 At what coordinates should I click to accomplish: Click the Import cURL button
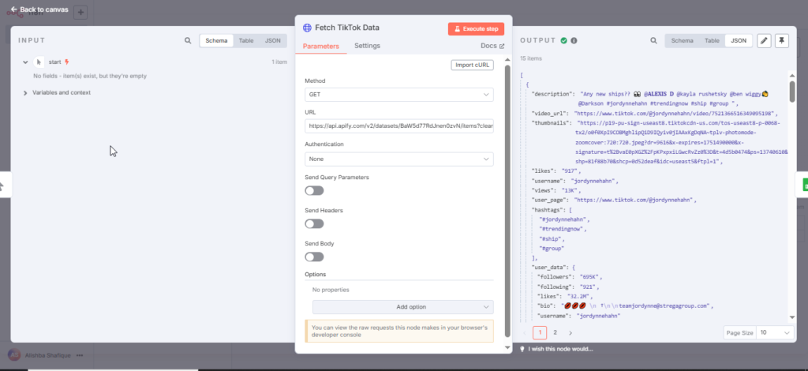coord(473,65)
